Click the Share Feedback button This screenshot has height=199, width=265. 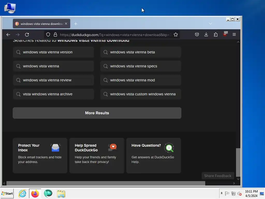tap(218, 176)
